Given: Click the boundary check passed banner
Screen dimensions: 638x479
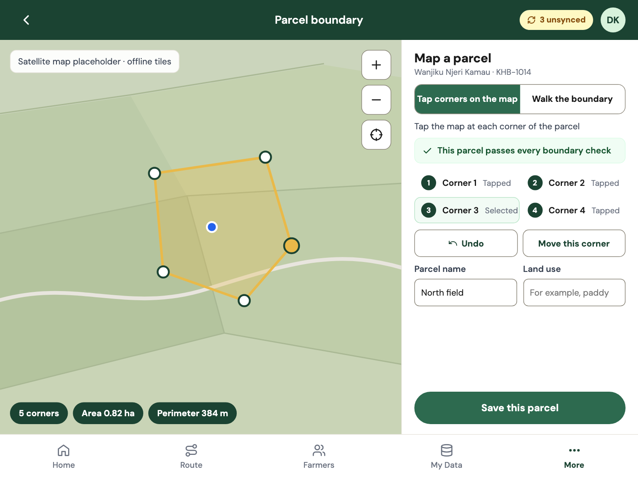Looking at the screenshot, I should [520, 151].
